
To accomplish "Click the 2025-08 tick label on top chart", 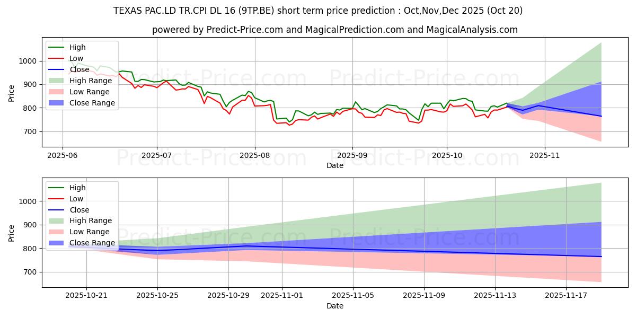I will pyautogui.click(x=254, y=156).
